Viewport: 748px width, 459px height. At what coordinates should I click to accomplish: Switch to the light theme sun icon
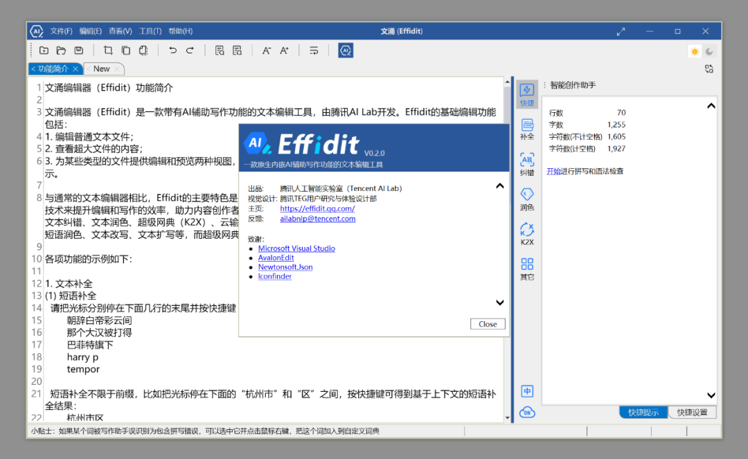pos(695,51)
